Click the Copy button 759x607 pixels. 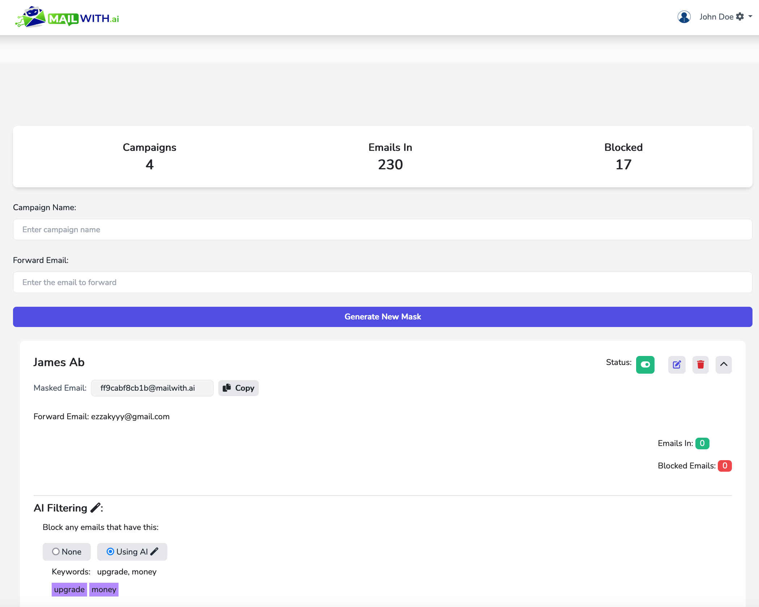point(239,388)
